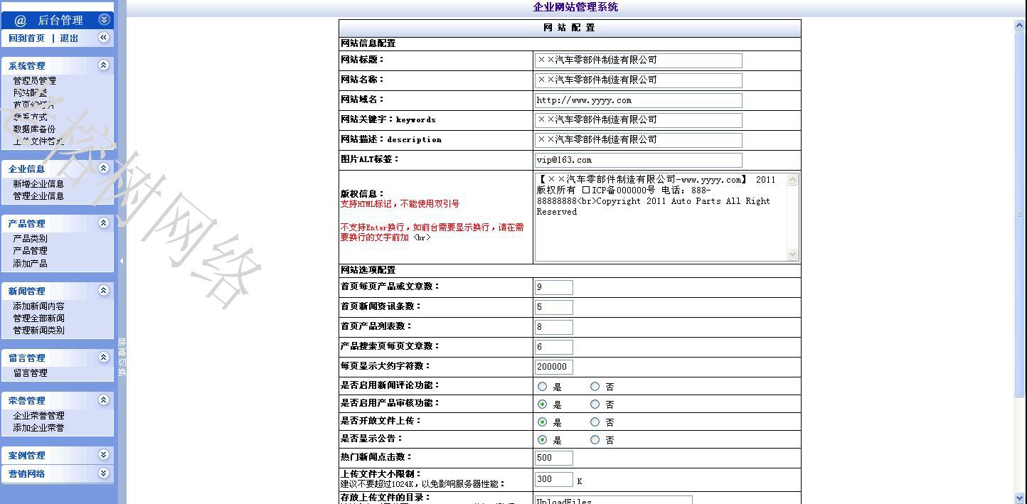Open 新增企业信息 in the sidebar

[38, 184]
